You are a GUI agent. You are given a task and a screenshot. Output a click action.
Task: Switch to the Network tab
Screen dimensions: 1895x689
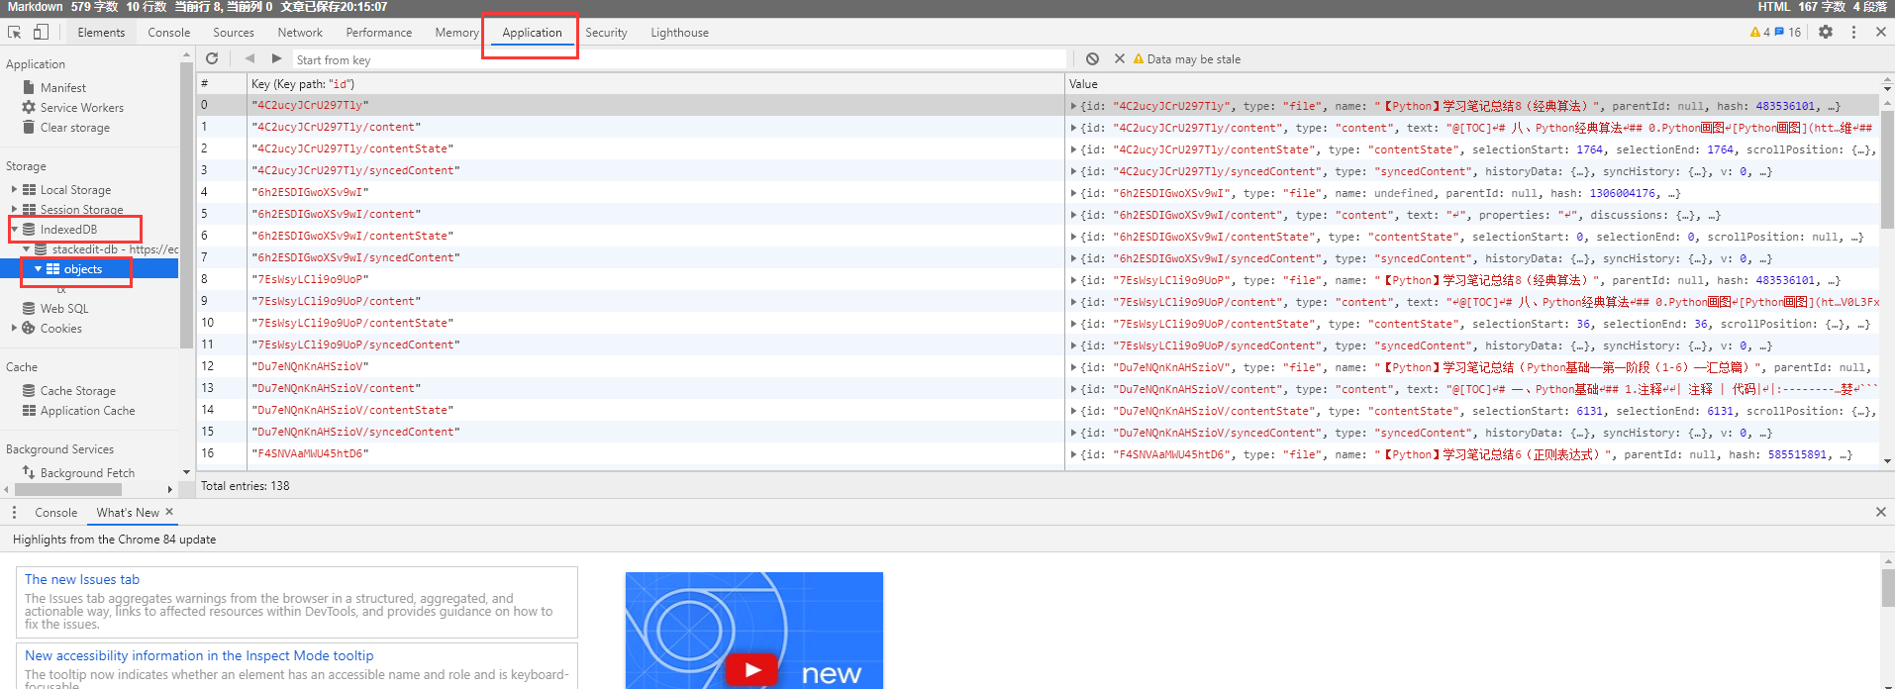pos(300,32)
